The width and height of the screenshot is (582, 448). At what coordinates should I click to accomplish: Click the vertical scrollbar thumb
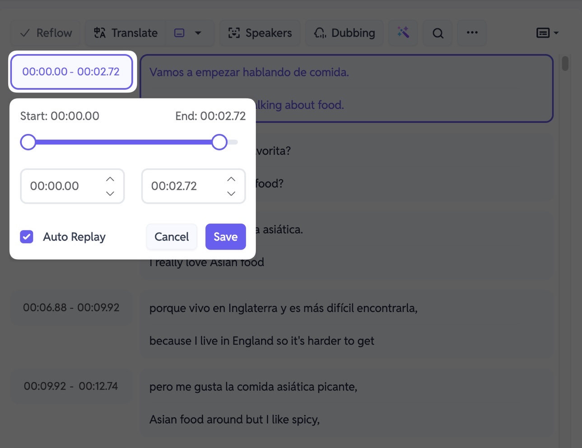(565, 63)
